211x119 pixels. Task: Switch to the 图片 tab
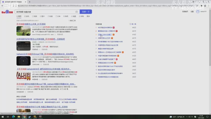pyautogui.click(x=42, y=16)
